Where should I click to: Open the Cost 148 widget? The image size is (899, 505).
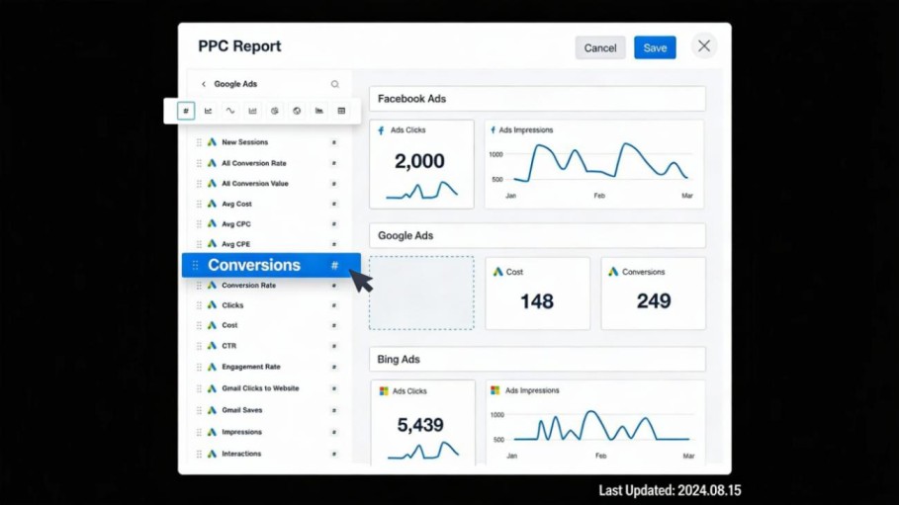[x=538, y=293]
